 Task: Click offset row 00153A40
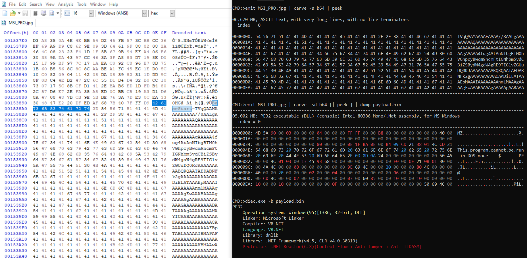(x=16, y=256)
